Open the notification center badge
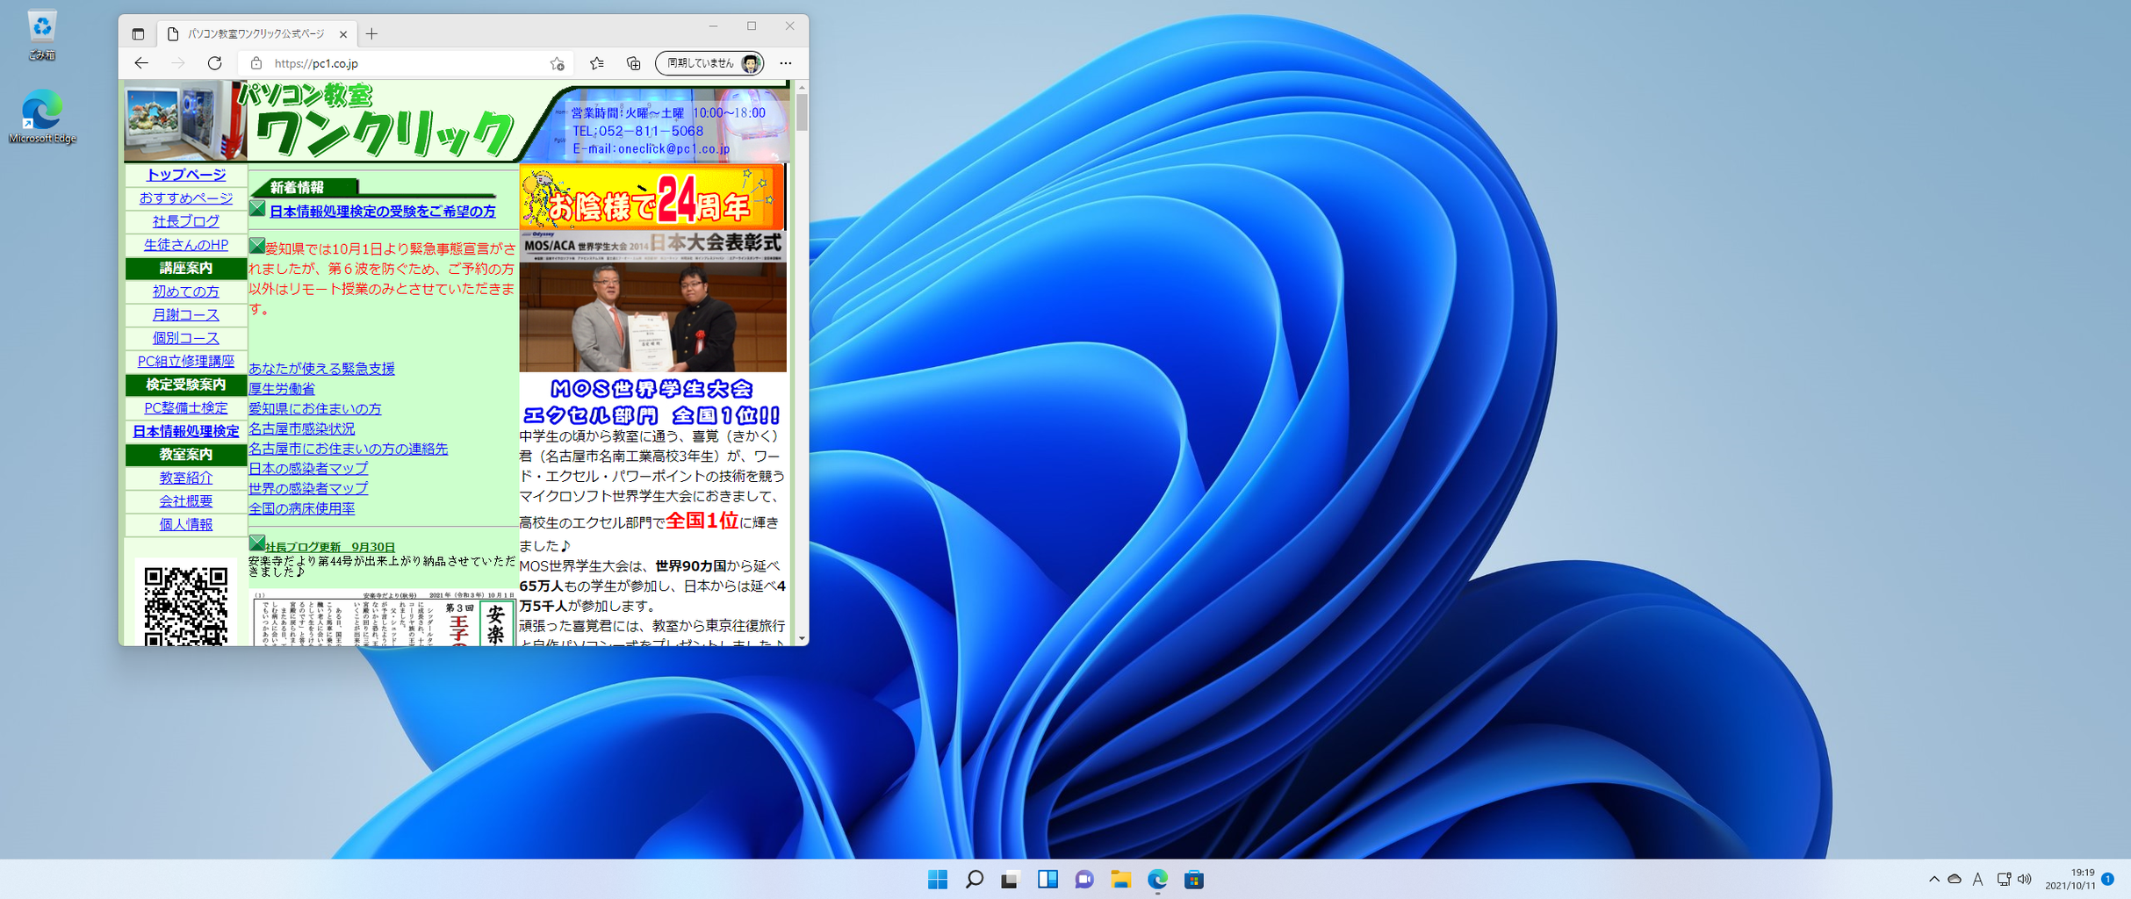This screenshot has height=899, width=2131. 2107,879
